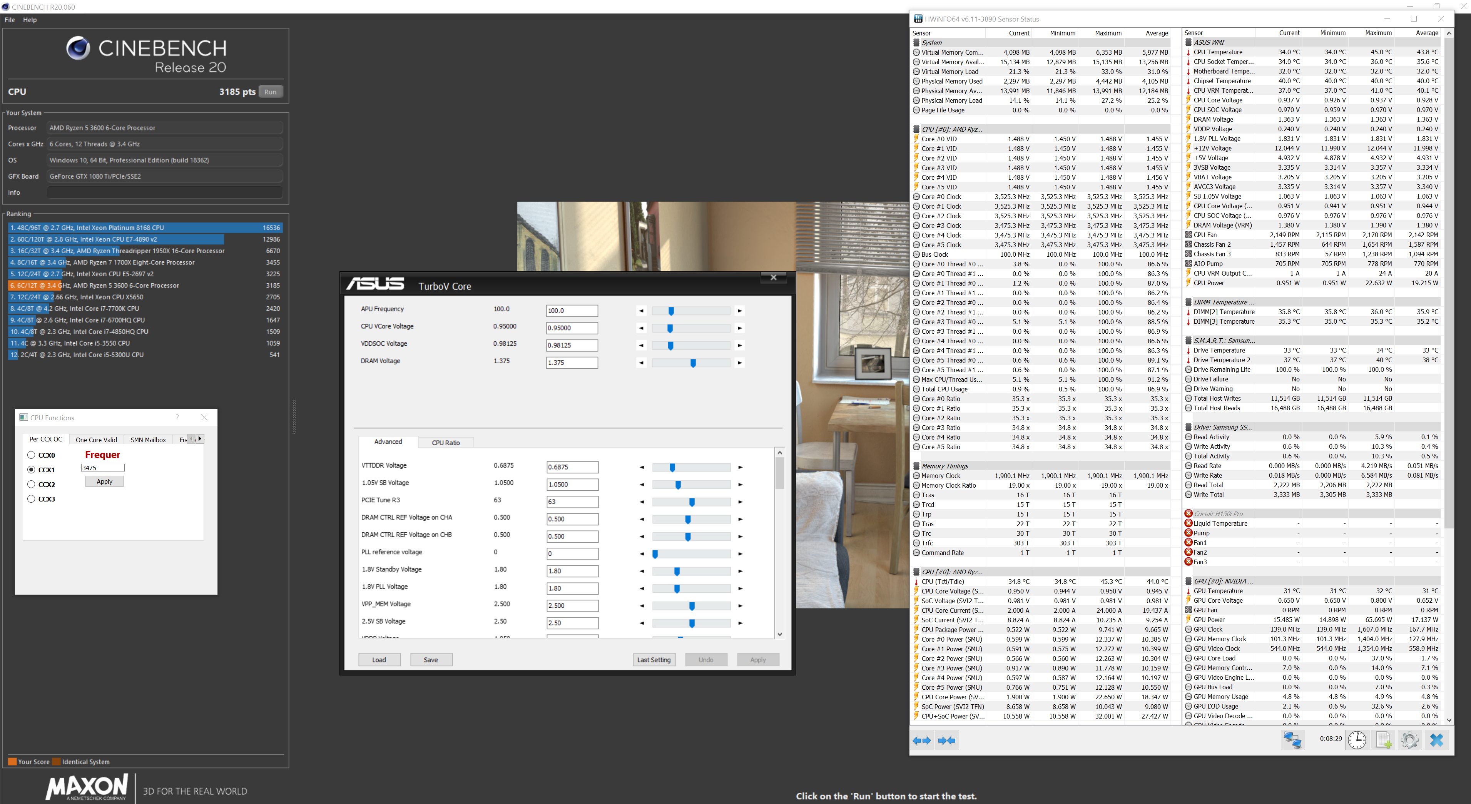Click HWiNFO collapse columns arrows icon
The height and width of the screenshot is (804, 1471).
click(947, 740)
